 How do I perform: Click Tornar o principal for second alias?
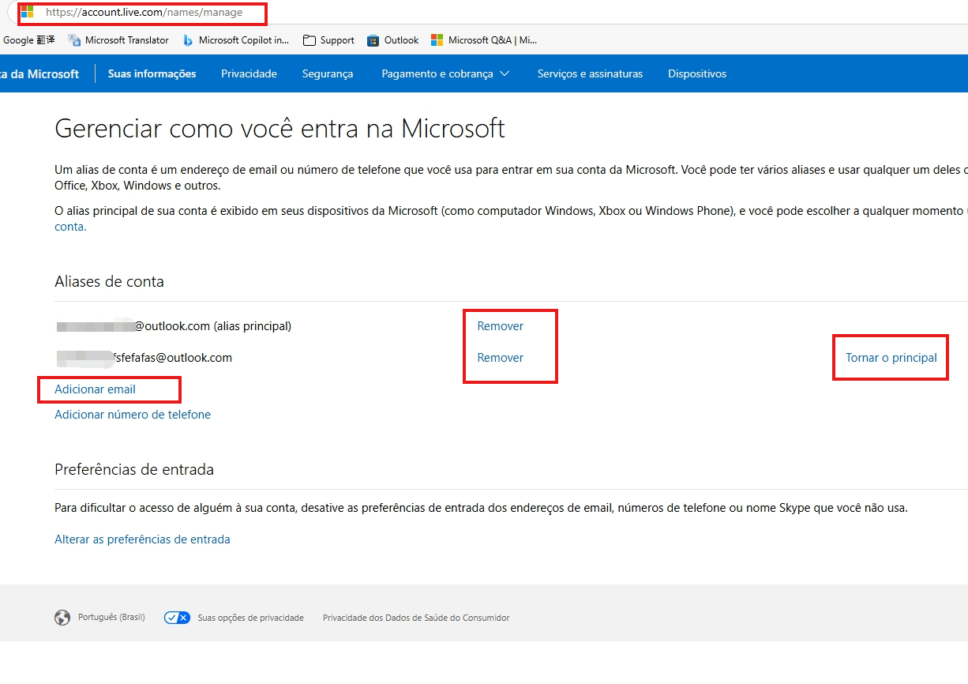(x=891, y=358)
